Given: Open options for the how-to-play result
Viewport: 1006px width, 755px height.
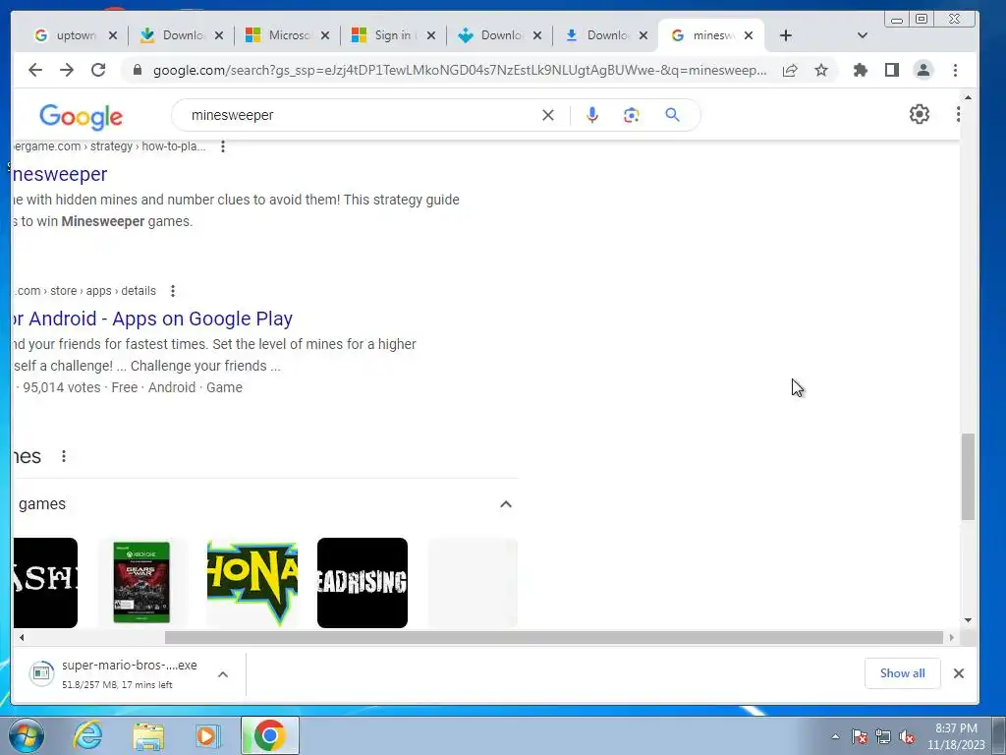Looking at the screenshot, I should [223, 146].
